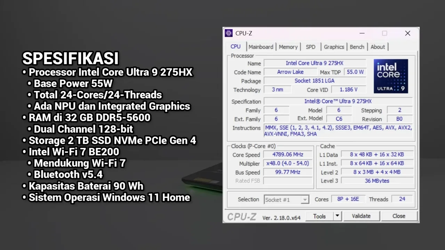
Task: Click the Validate button
Action: 361,216
